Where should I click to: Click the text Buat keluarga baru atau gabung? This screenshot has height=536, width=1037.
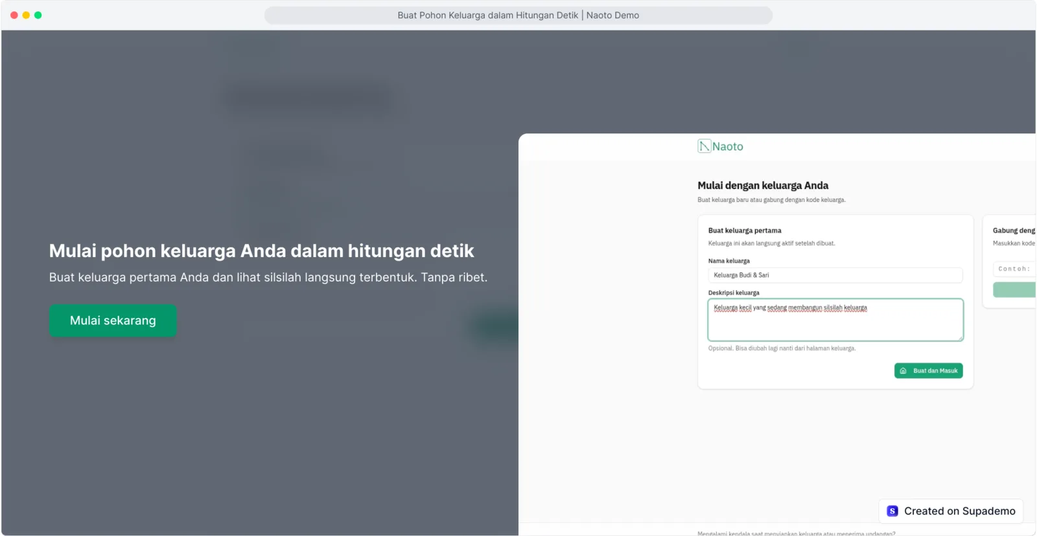coord(771,200)
